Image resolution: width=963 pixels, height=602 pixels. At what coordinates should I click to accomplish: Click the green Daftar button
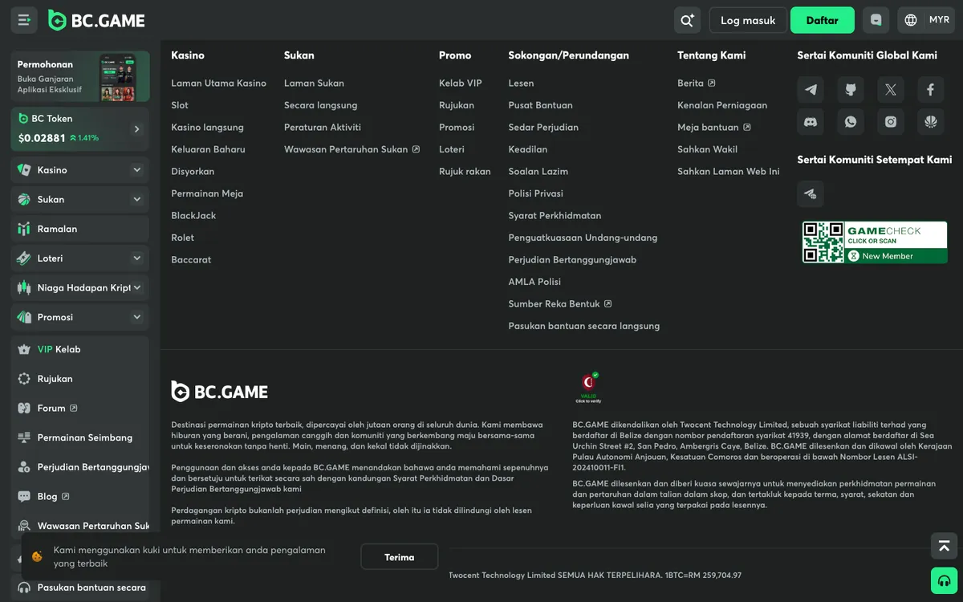pyautogui.click(x=823, y=20)
